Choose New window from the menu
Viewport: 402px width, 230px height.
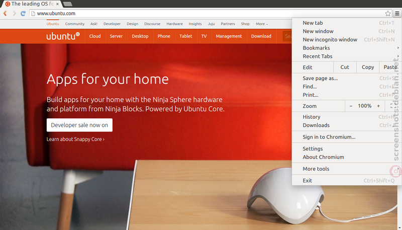coord(347,31)
